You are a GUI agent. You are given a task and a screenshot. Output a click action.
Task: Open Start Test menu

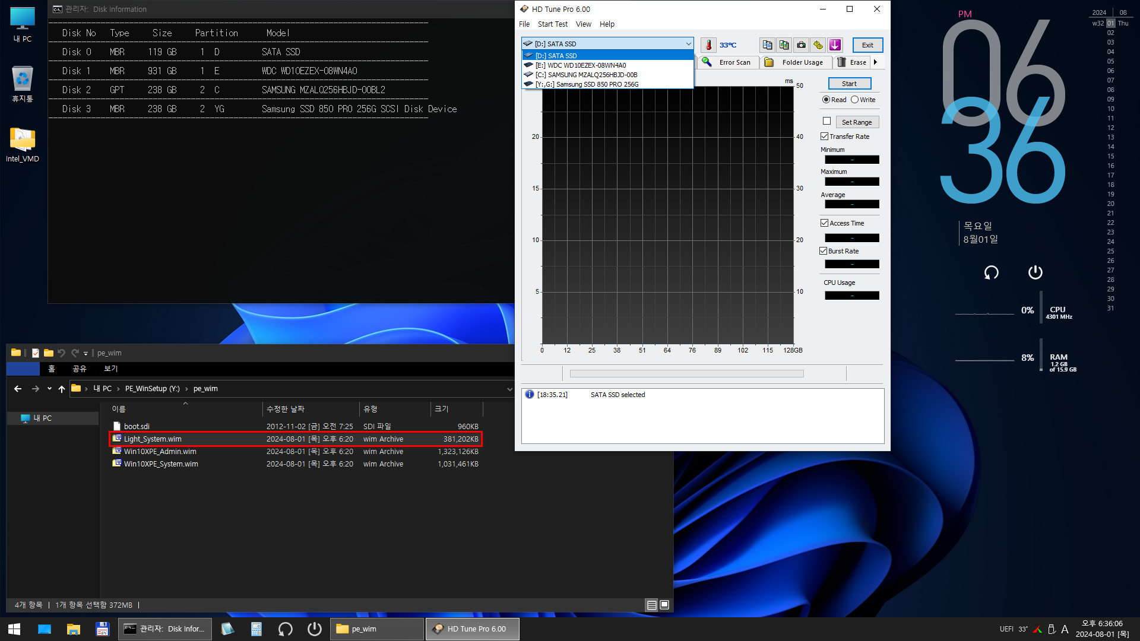pyautogui.click(x=553, y=24)
